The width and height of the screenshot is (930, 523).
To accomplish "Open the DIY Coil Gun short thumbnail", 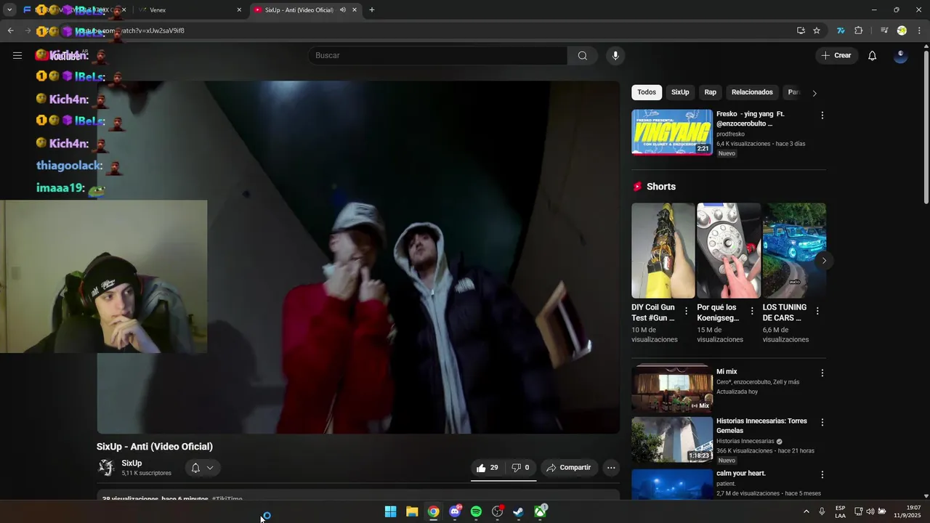I will tap(663, 251).
